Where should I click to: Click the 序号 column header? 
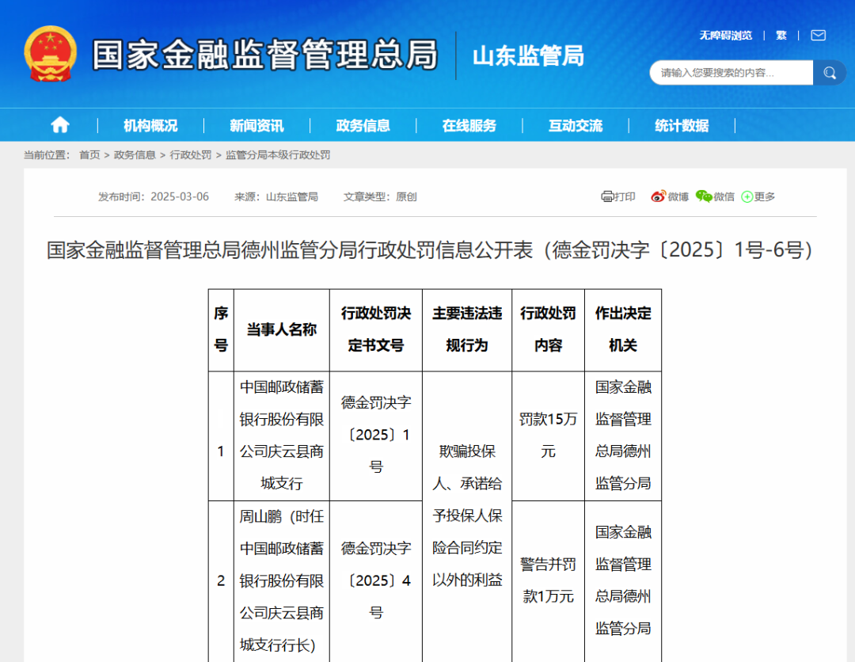[221, 329]
